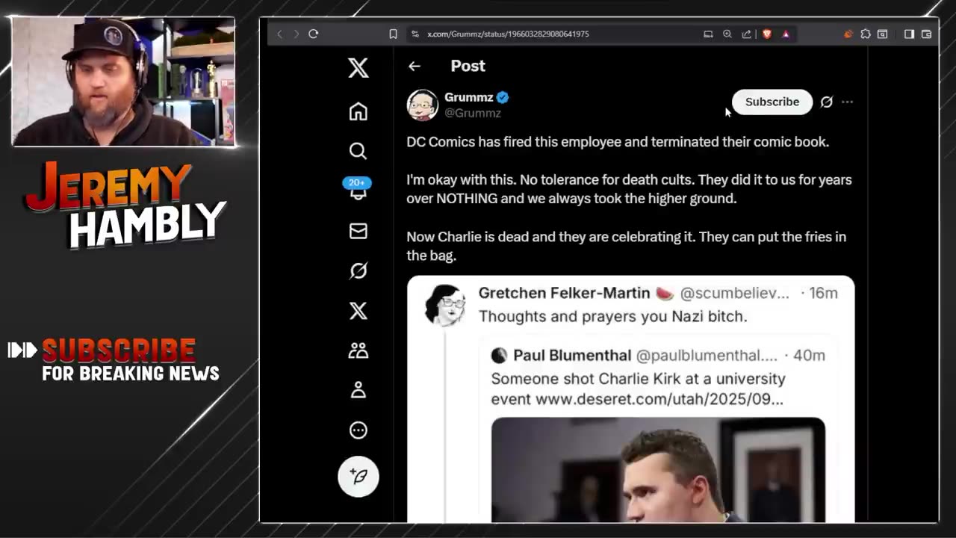
Task: Open Grok icon in X sidebar
Action: point(358,270)
